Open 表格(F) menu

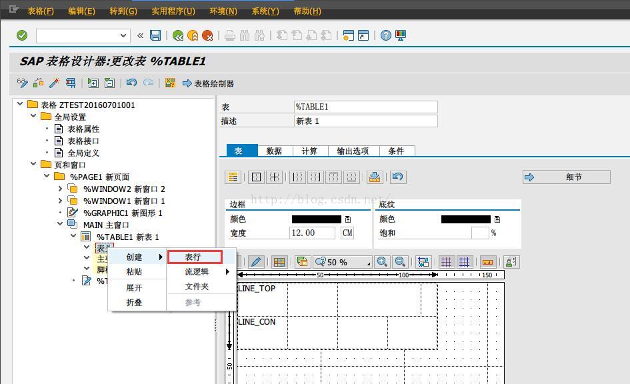[41, 11]
